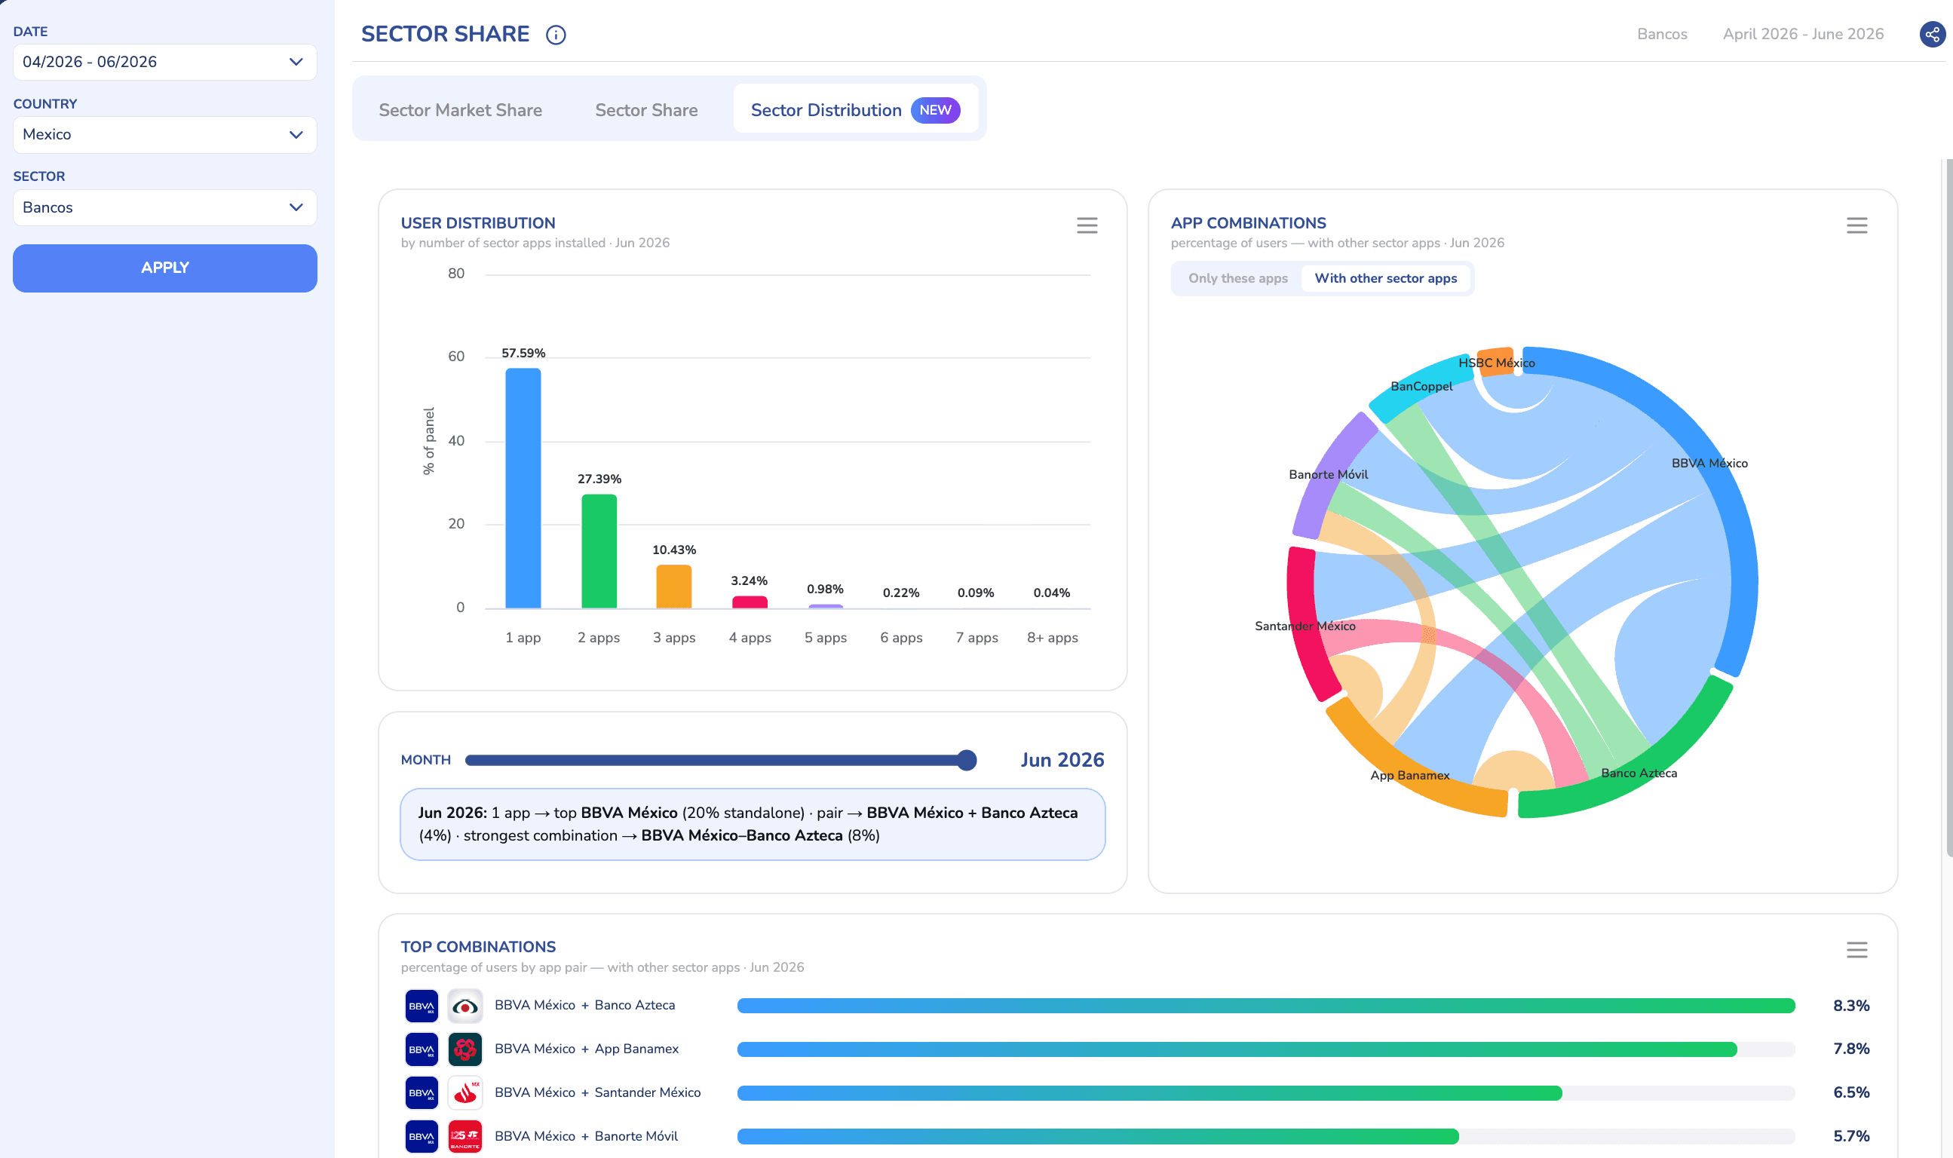Select the Only these apps option
This screenshot has height=1158, width=1953.
coord(1237,279)
